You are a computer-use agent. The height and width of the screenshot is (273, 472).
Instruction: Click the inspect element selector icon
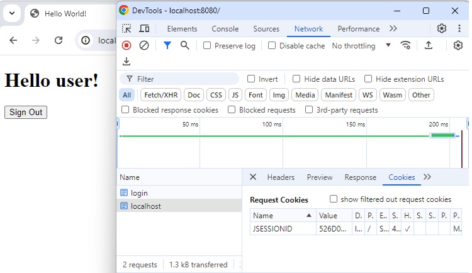click(126, 28)
